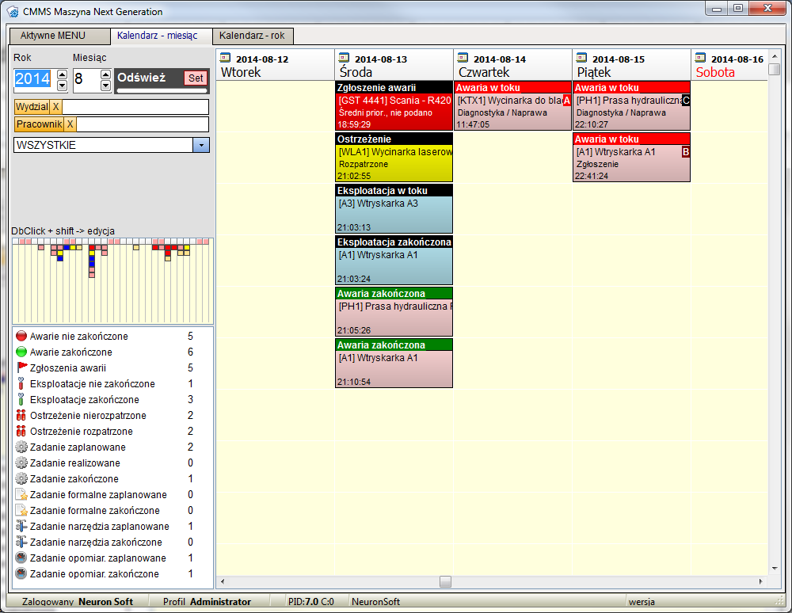The width and height of the screenshot is (792, 613).
Task: Click priority badge 'C' on PH1 Prasa event
Action: (x=685, y=101)
